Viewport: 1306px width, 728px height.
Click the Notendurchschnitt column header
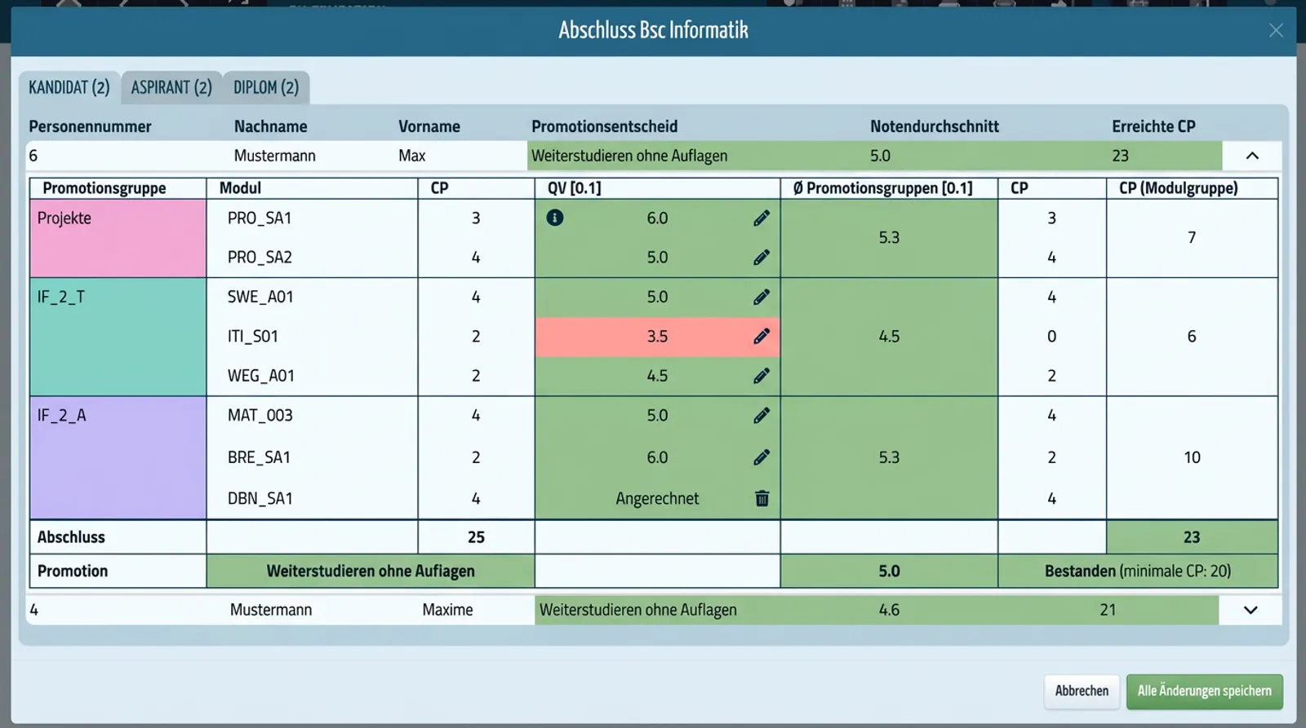click(x=935, y=126)
